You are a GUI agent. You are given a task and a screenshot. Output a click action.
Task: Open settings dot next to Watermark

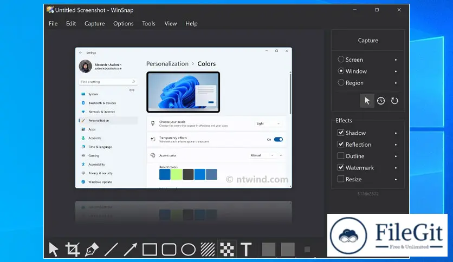[x=396, y=168]
